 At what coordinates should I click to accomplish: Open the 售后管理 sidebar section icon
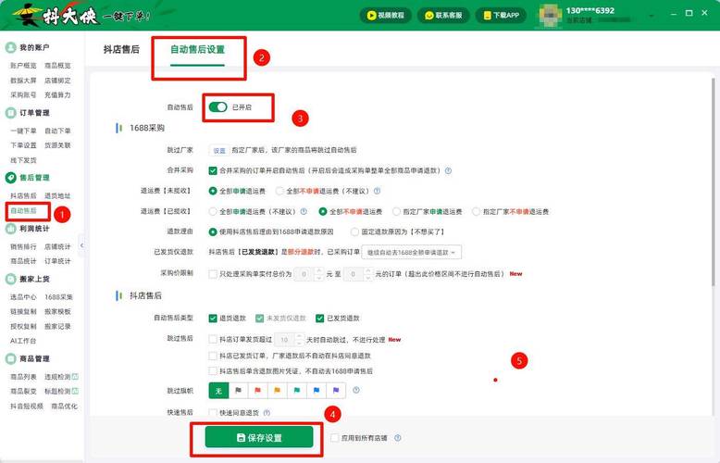click(10, 177)
